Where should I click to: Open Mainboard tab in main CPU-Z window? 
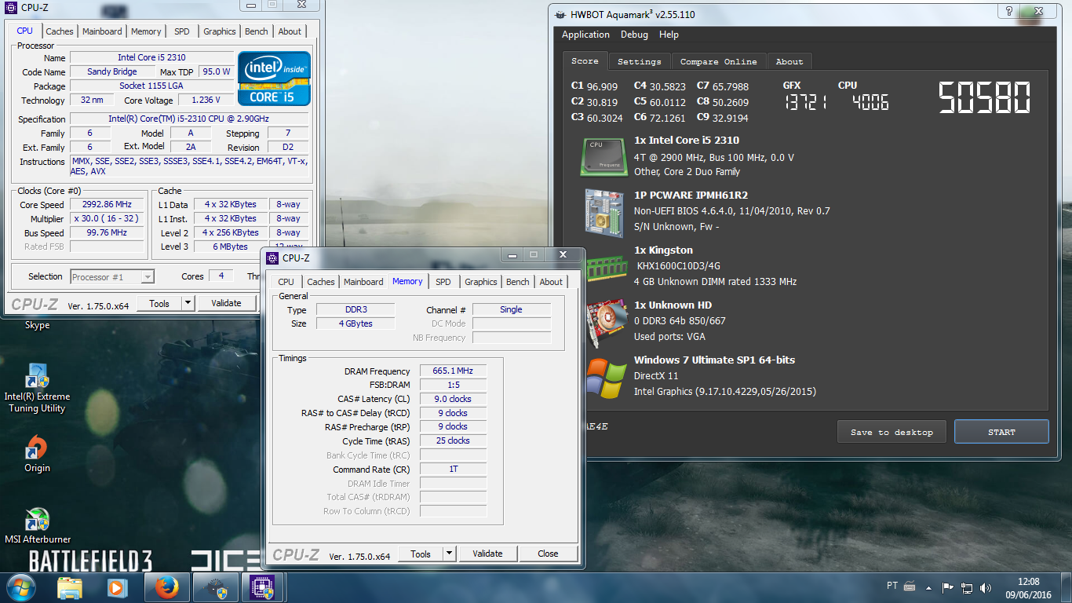point(102,31)
